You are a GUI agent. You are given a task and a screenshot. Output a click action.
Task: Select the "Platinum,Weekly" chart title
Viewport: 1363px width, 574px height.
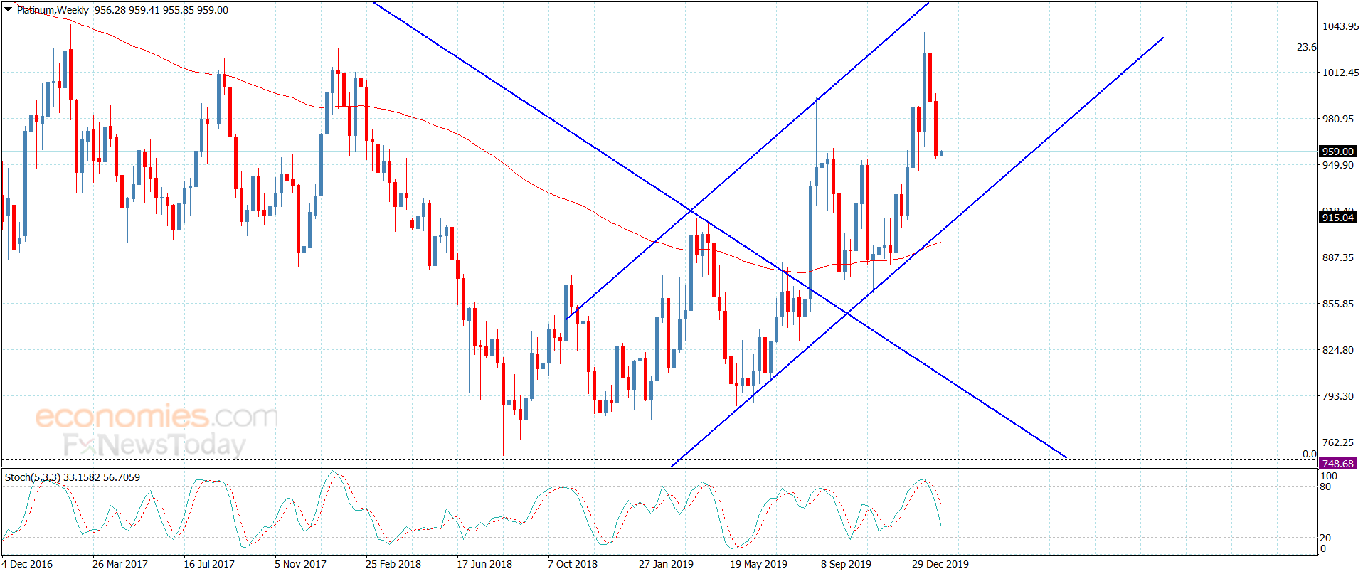point(53,10)
